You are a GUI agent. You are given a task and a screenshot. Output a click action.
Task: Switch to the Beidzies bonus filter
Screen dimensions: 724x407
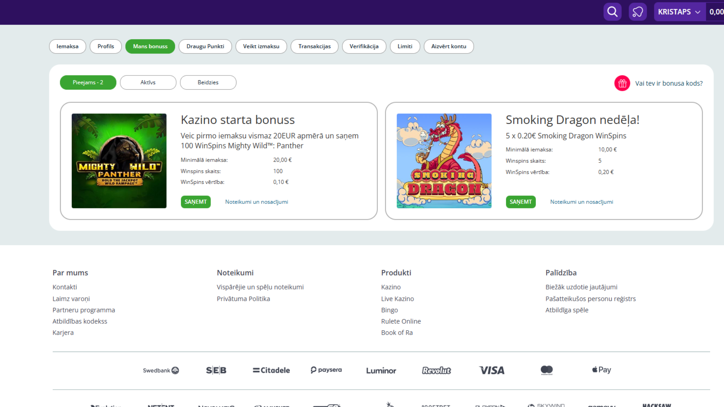[x=208, y=83]
